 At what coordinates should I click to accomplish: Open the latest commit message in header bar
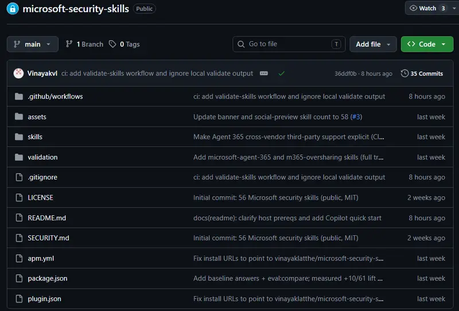pyautogui.click(x=157, y=73)
